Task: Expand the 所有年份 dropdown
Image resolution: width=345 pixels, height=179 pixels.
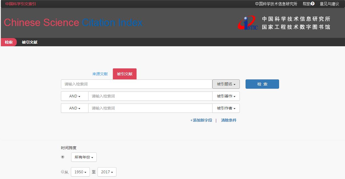Action: (x=84, y=157)
